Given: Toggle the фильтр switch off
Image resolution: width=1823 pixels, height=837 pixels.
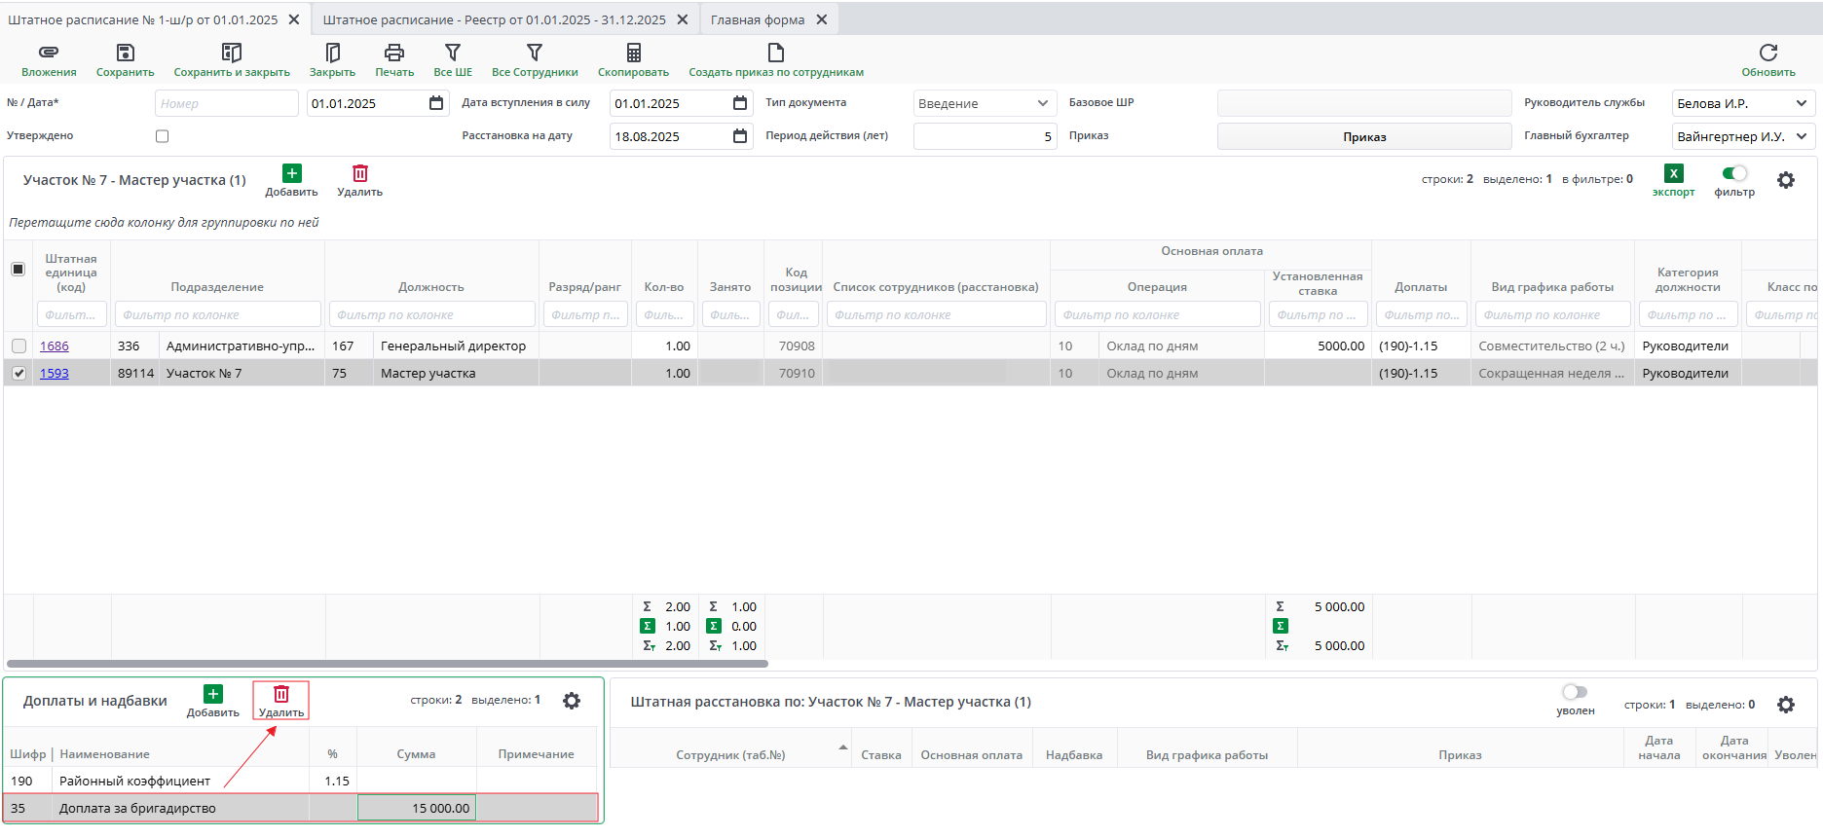Looking at the screenshot, I should tap(1734, 173).
